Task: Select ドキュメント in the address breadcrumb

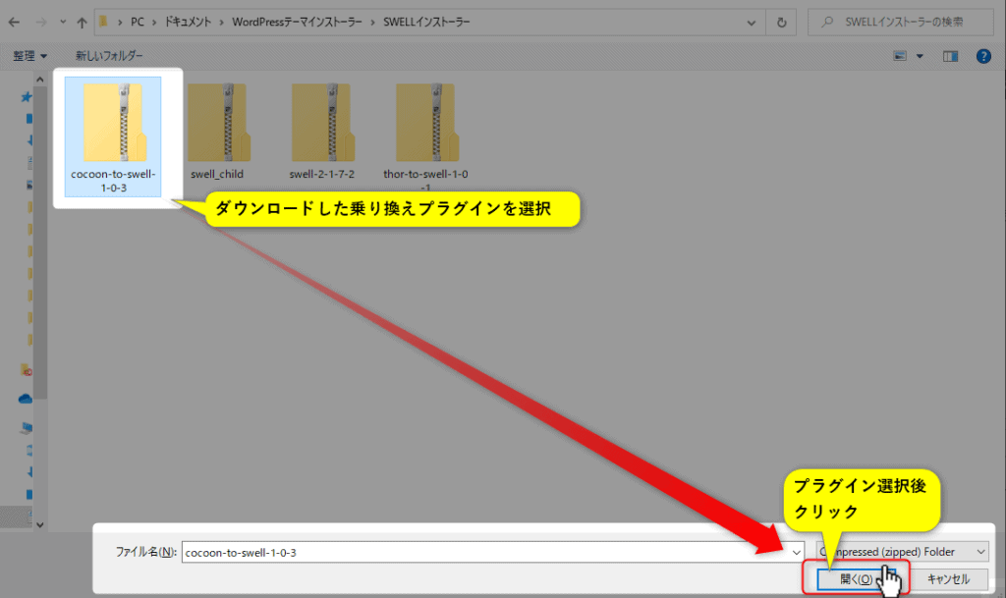Action: coord(188,22)
